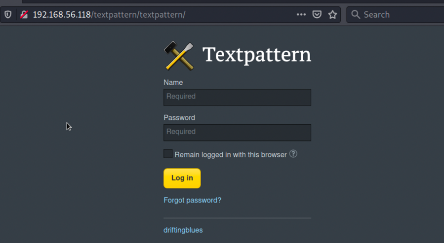Click the Name field label
The width and height of the screenshot is (444, 243).
point(173,82)
